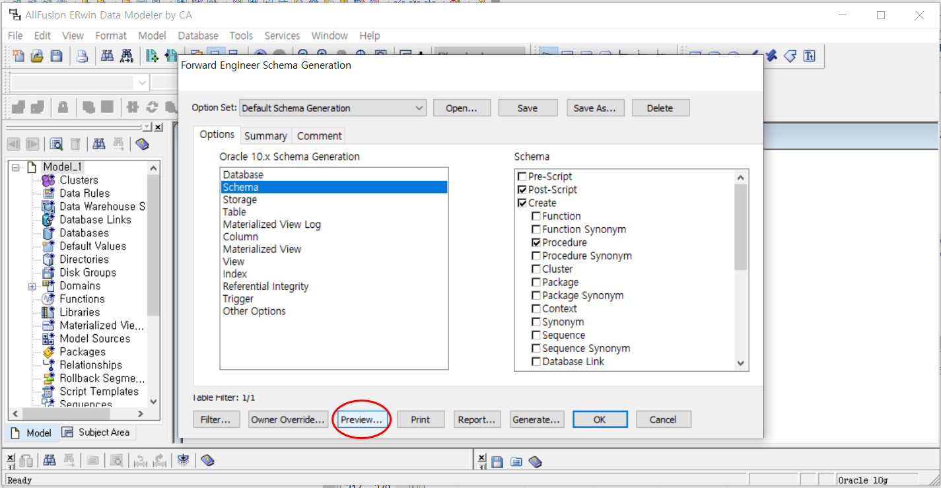Open the Database menu
The image size is (941, 488).
pyautogui.click(x=198, y=36)
